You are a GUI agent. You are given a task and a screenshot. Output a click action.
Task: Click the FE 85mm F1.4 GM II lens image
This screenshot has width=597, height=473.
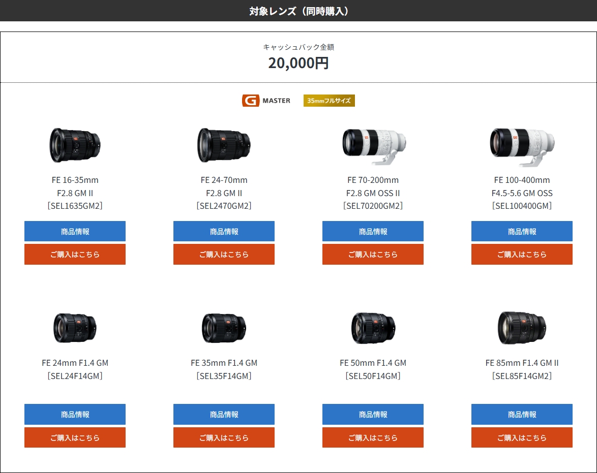pos(522,328)
